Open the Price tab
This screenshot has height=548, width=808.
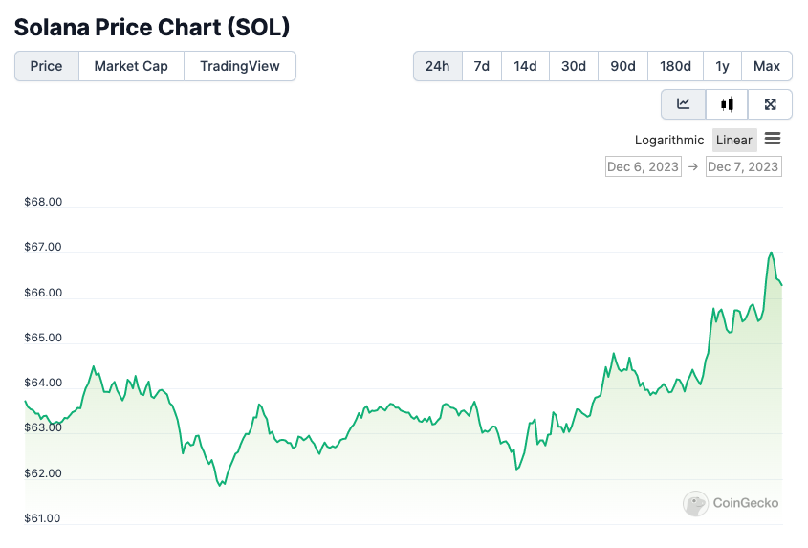click(46, 66)
